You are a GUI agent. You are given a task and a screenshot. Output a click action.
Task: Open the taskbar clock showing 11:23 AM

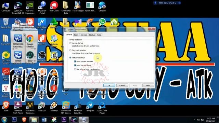[211, 120]
